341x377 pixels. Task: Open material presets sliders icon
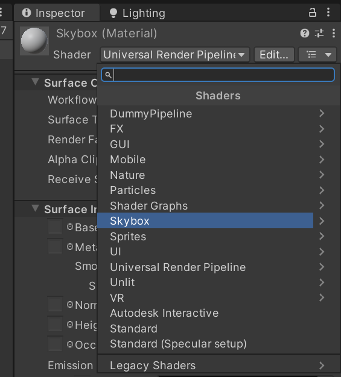pos(319,33)
